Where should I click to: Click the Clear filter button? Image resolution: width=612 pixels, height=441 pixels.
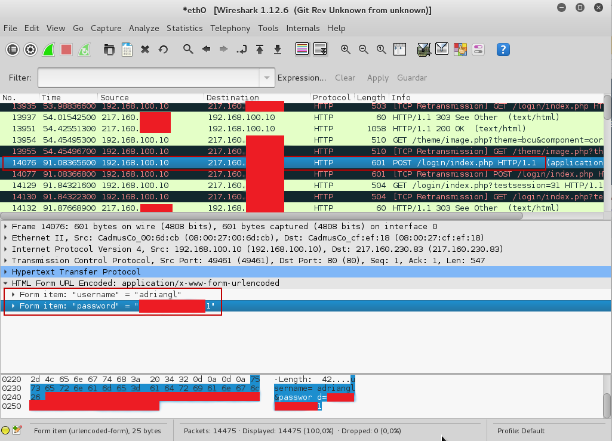345,78
